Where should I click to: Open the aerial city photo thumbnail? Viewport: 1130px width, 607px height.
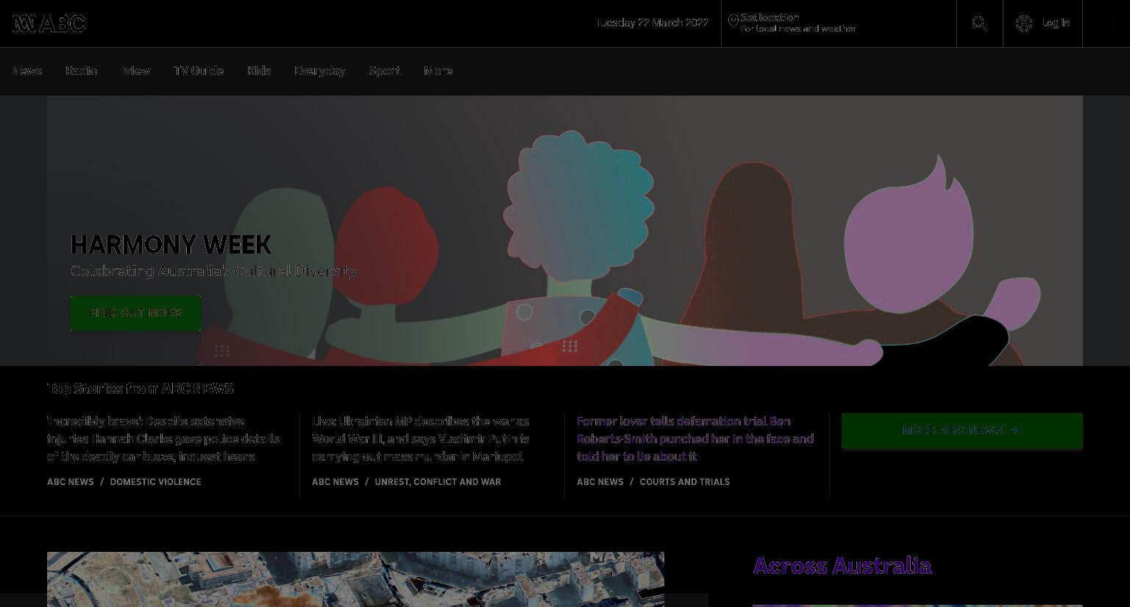355,579
